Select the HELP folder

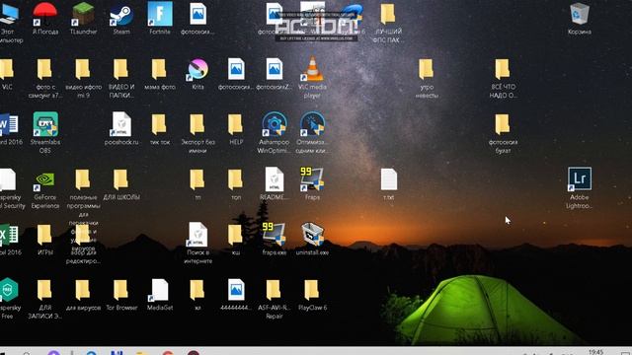click(x=236, y=125)
